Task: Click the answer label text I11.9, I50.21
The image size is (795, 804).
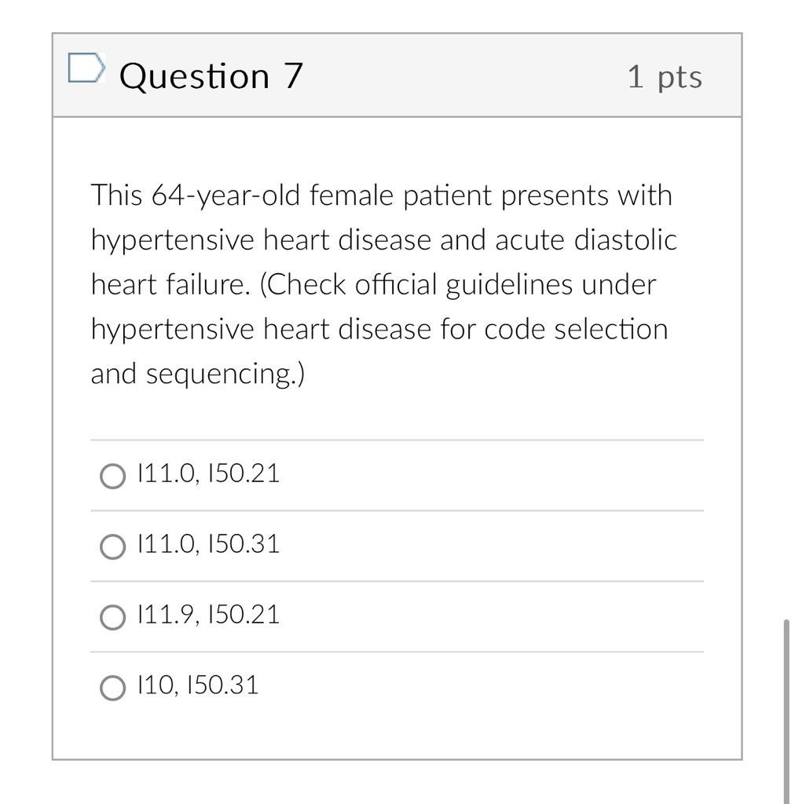Action: [207, 615]
